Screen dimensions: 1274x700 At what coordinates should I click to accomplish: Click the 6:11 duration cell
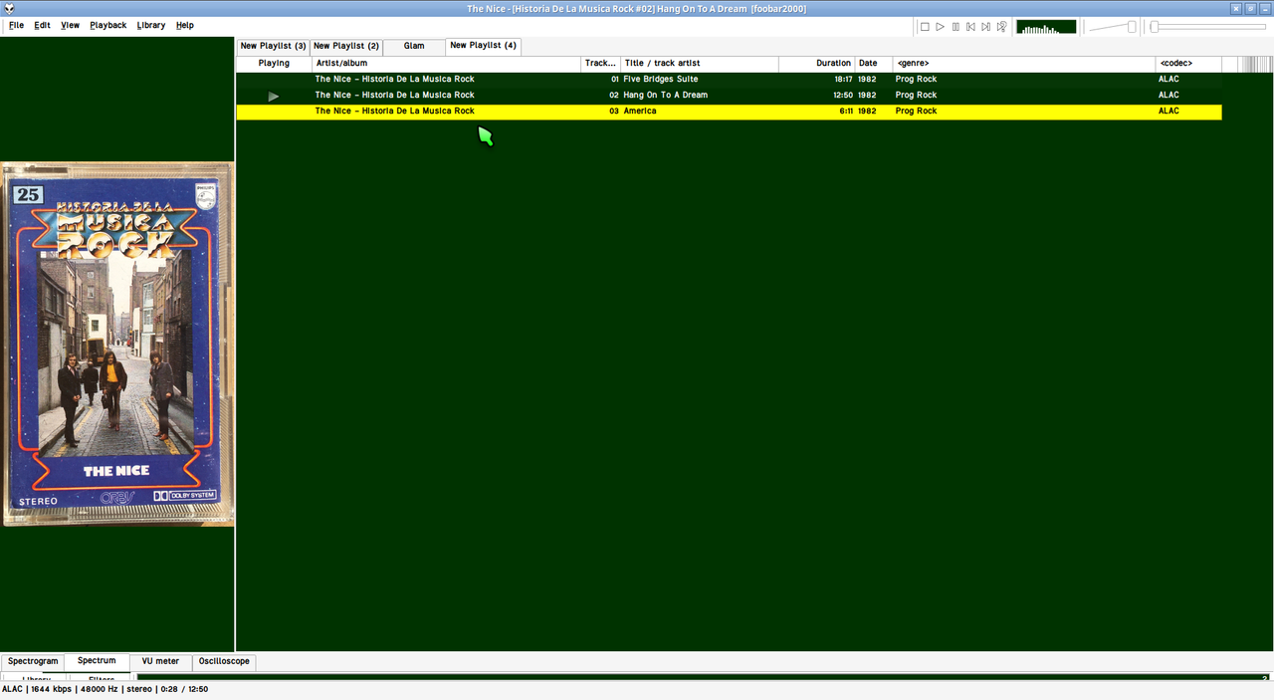tap(845, 112)
